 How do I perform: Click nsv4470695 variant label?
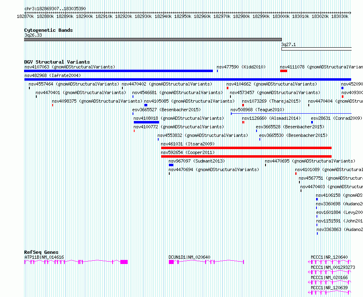pyautogui.click(x=310, y=161)
